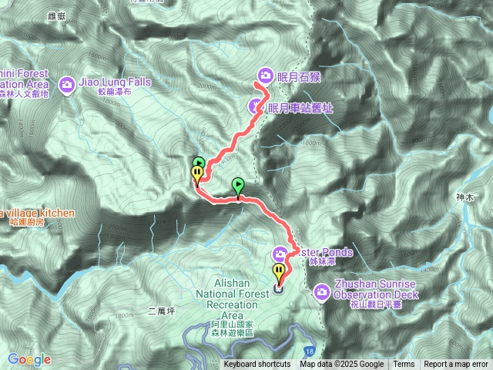Open the 眠月石猴 photo spot marker
This screenshot has height=370, width=493.
[x=266, y=76]
